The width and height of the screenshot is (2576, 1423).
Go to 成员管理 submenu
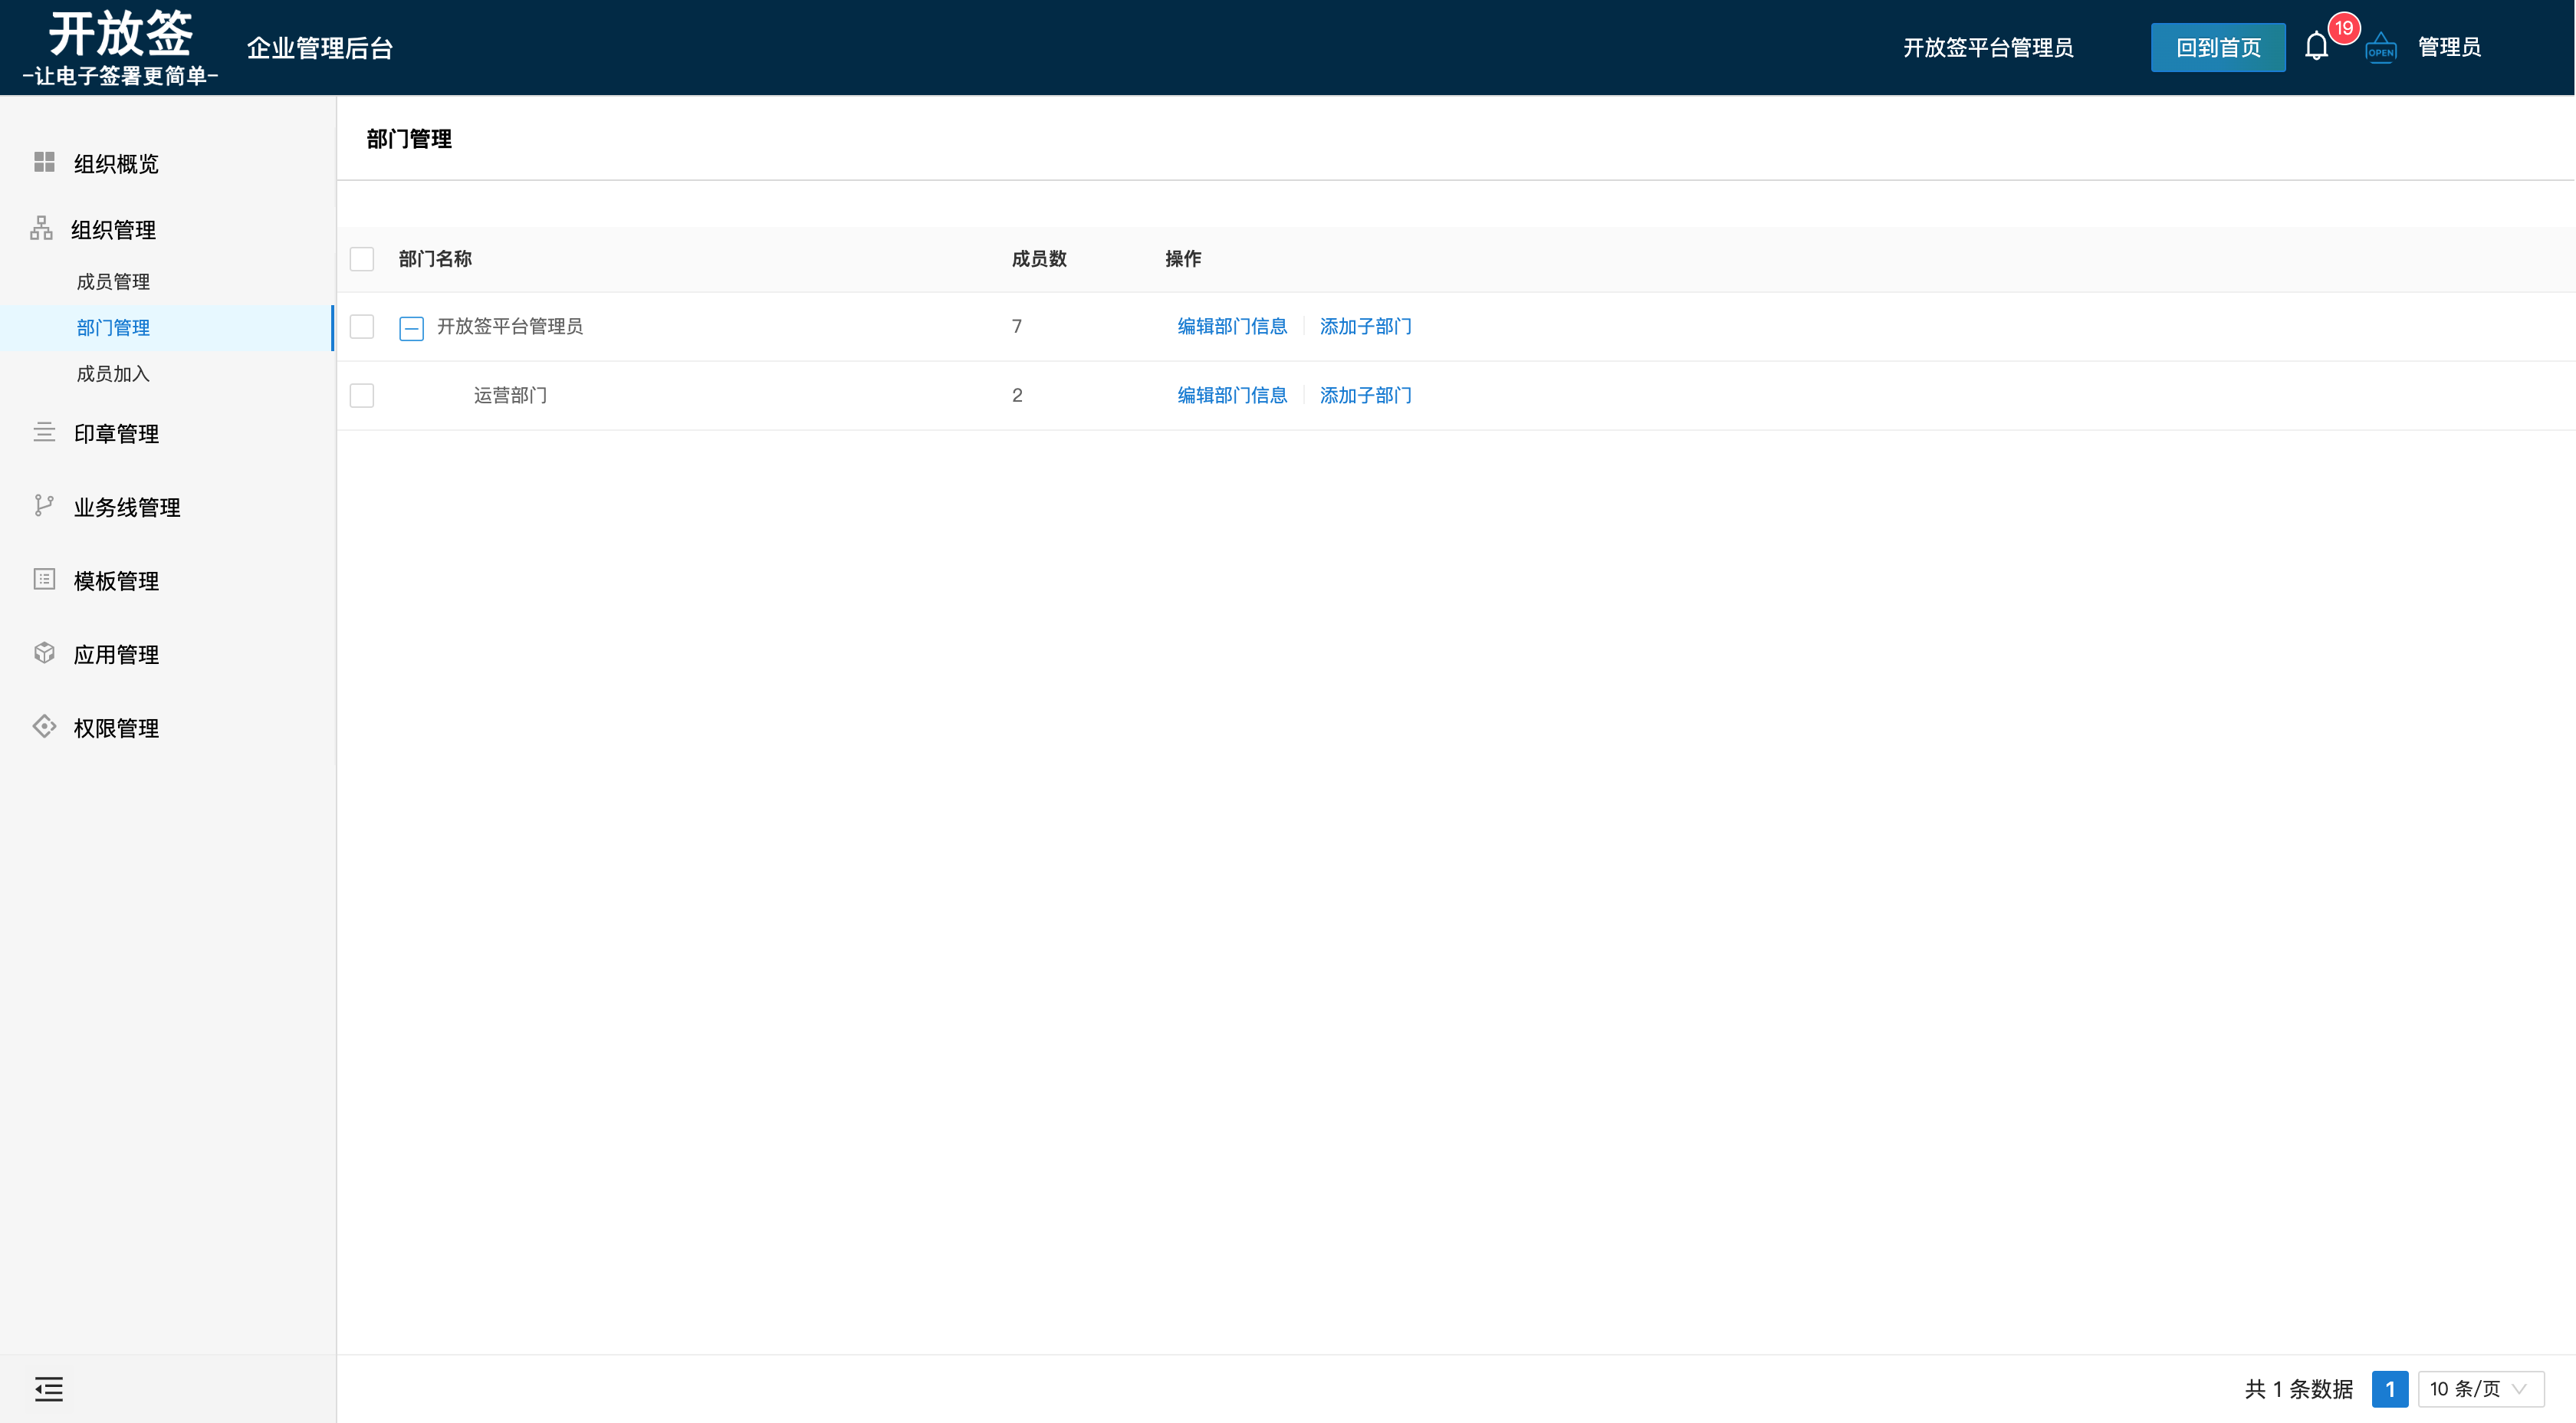[113, 282]
